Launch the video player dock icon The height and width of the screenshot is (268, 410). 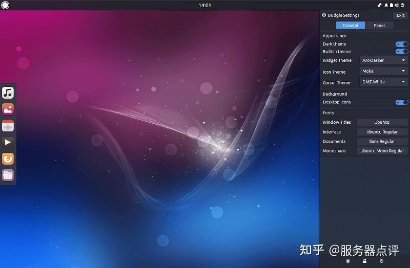tap(8, 142)
